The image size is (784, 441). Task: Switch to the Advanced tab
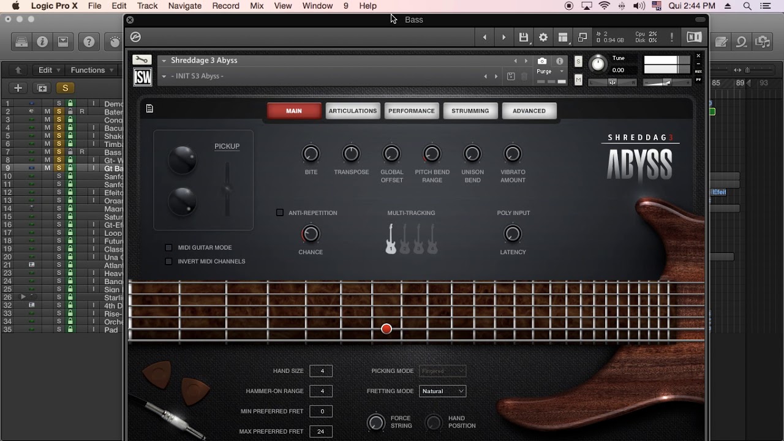pos(529,111)
